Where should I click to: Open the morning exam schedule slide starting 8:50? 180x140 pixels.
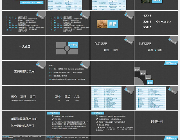tap(24, 23)
